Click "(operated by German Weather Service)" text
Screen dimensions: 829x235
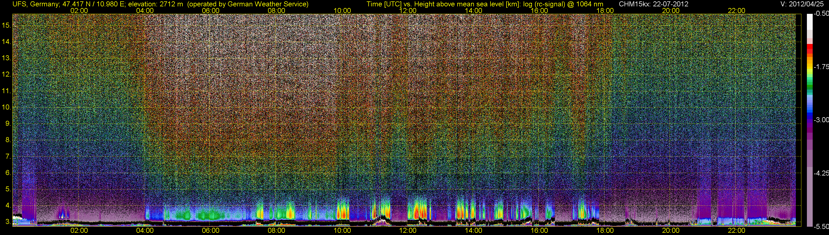(248, 4)
